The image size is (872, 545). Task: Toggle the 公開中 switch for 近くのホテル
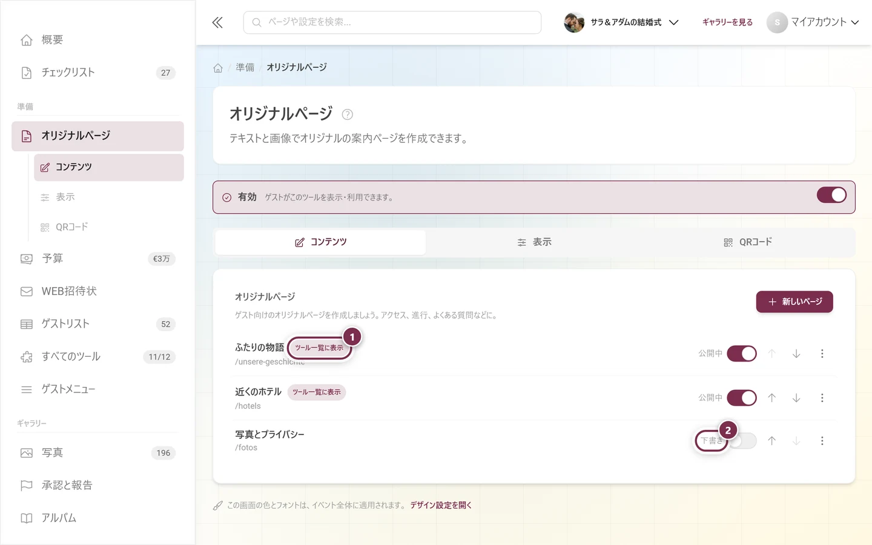(742, 398)
